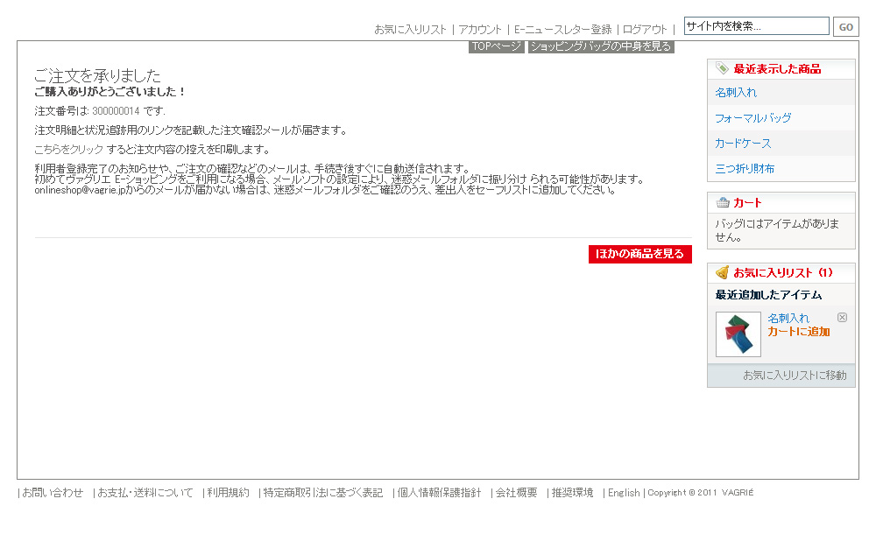Click the bell icon beside お気に入りリスト heading

[x=723, y=272]
